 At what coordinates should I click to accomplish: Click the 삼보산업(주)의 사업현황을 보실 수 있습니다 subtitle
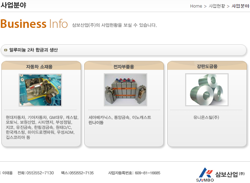point(114,25)
